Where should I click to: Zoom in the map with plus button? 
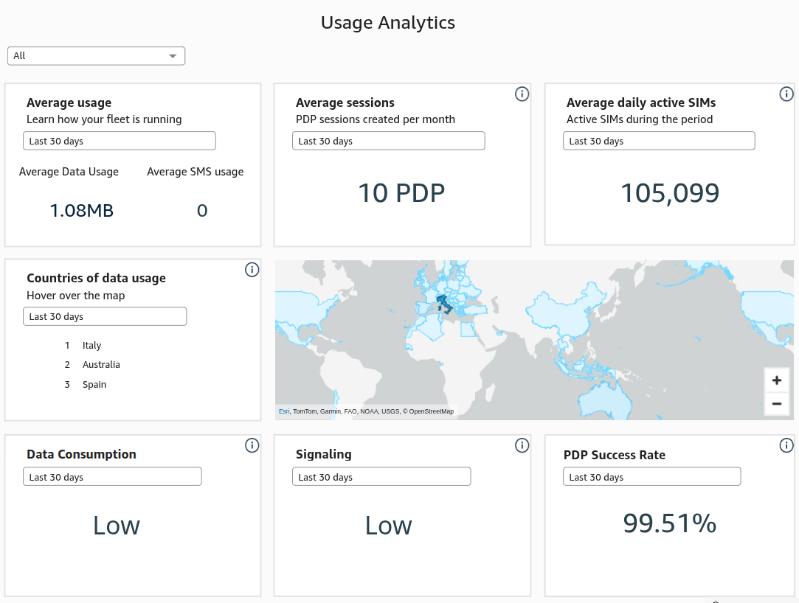[777, 380]
